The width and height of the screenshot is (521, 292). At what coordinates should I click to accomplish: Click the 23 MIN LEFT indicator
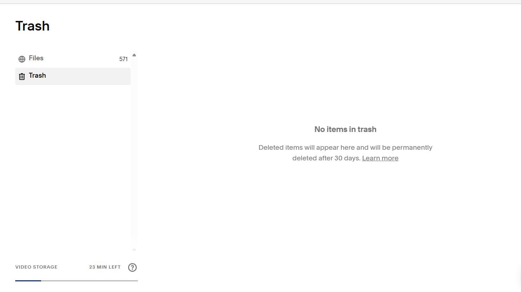[104, 267]
